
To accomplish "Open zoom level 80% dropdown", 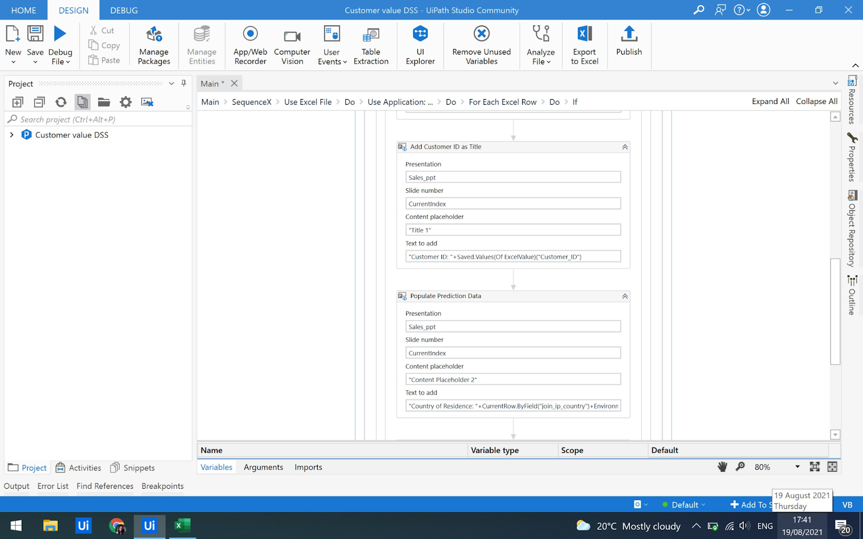I will point(797,467).
